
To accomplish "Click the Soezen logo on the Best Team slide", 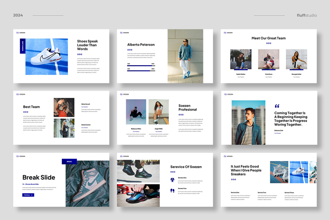I will pyautogui.click(x=20, y=94).
